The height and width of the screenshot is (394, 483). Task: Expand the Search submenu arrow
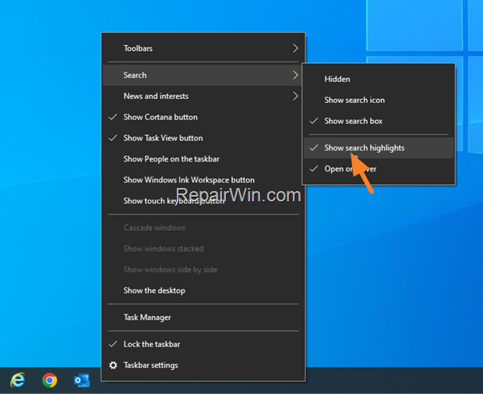click(x=295, y=75)
